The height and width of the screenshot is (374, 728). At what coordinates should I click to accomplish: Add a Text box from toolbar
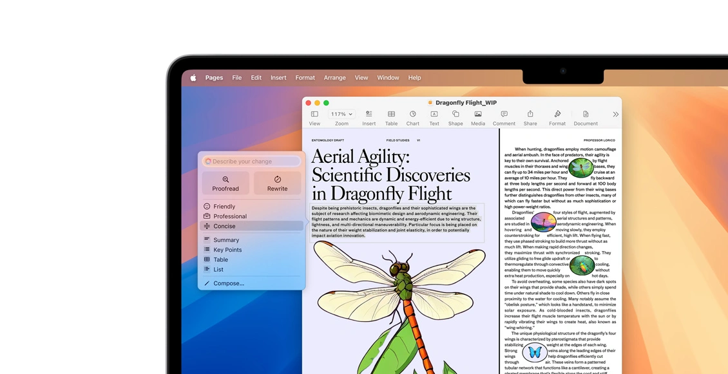[x=434, y=115]
